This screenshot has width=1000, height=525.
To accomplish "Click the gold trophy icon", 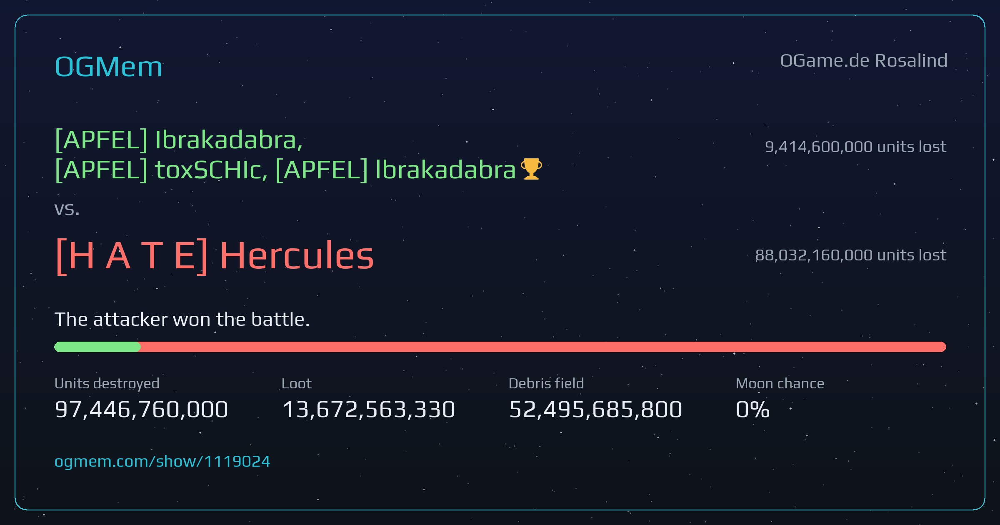I will tap(532, 169).
